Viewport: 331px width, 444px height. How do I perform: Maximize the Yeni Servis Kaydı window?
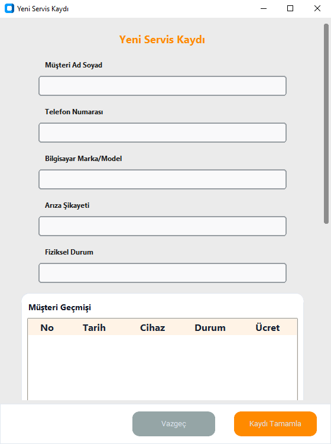[x=290, y=8]
